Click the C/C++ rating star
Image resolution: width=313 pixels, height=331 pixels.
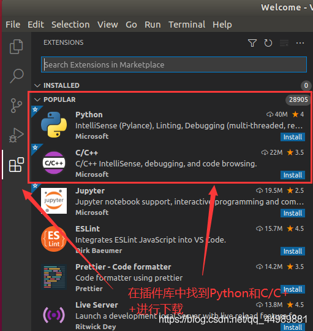click(290, 152)
